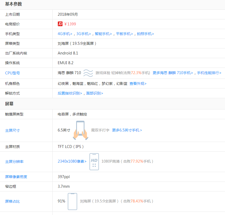Image resolution: width=225 pixels, height=215 pixels.
Task: Click the notch-screen phone outline icon beside 91%
Action: [72, 201]
